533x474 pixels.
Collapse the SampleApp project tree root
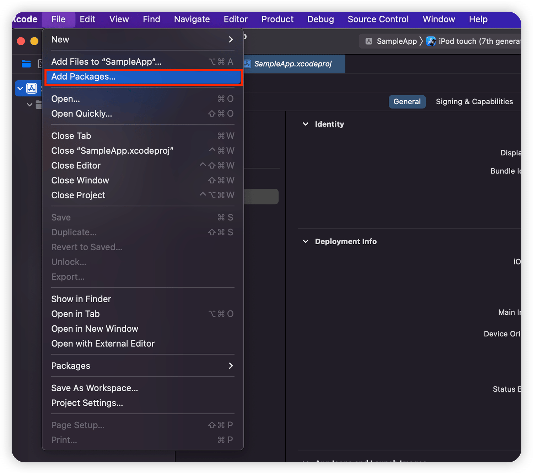(x=20, y=88)
